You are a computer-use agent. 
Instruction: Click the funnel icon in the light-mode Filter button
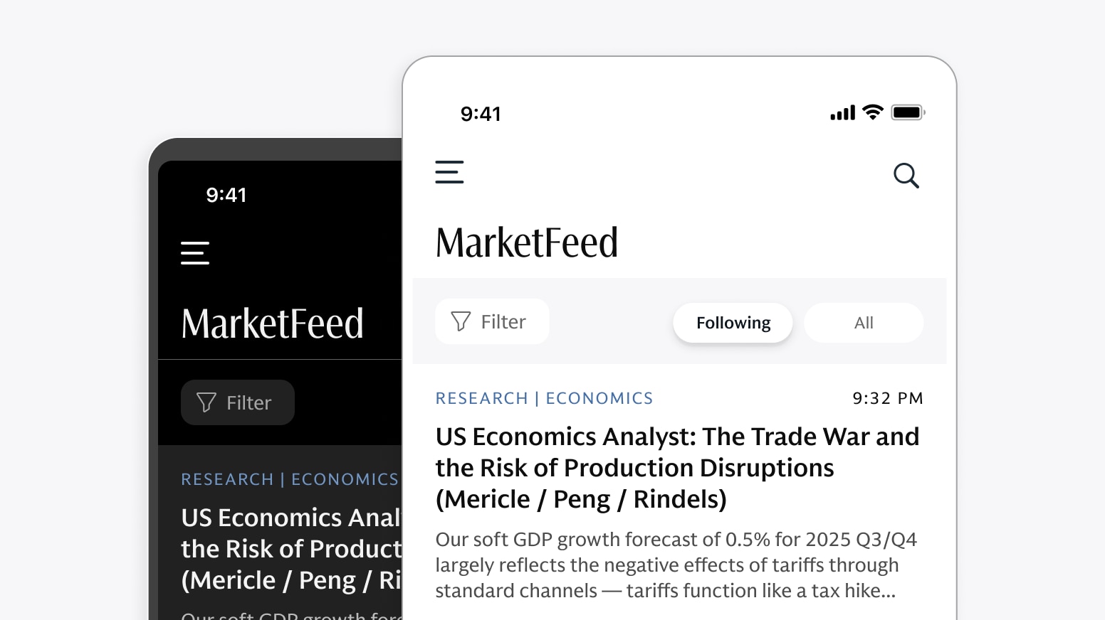[461, 322]
